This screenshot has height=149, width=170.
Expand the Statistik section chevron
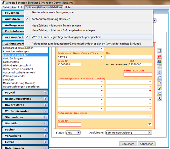pos(45,123)
